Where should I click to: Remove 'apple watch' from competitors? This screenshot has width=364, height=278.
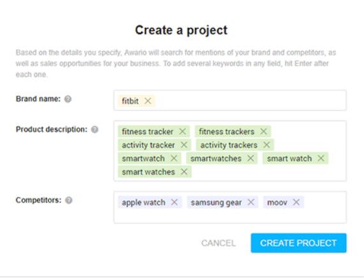(174, 202)
